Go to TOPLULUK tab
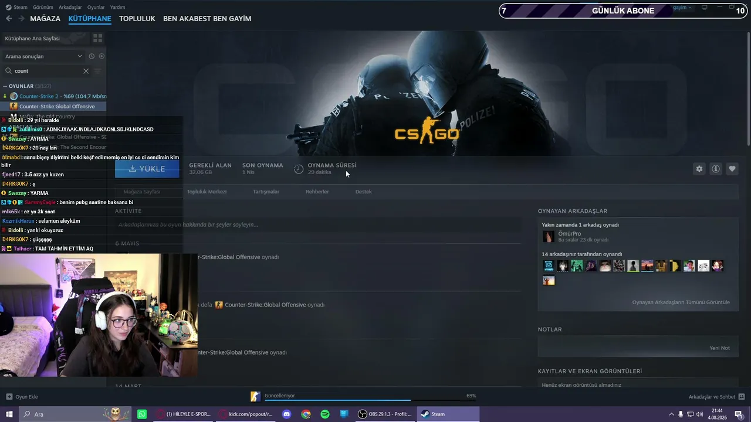 [137, 19]
